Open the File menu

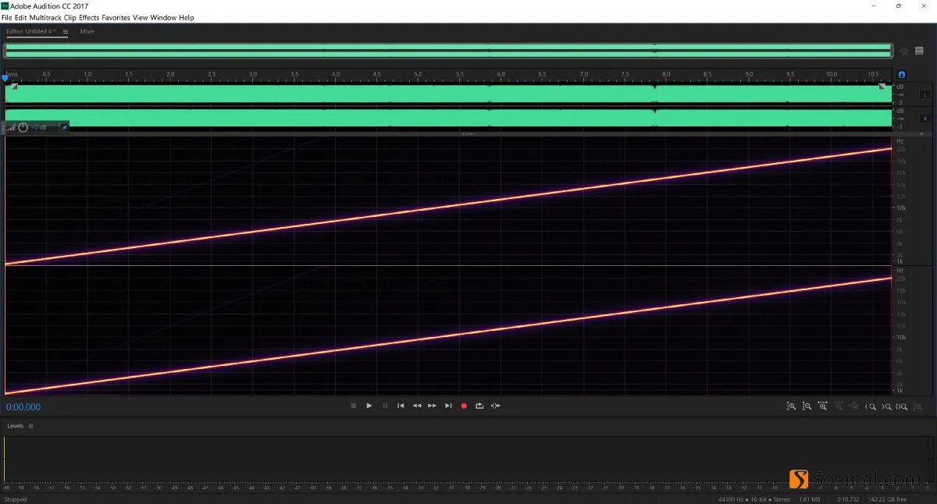pyautogui.click(x=6, y=17)
